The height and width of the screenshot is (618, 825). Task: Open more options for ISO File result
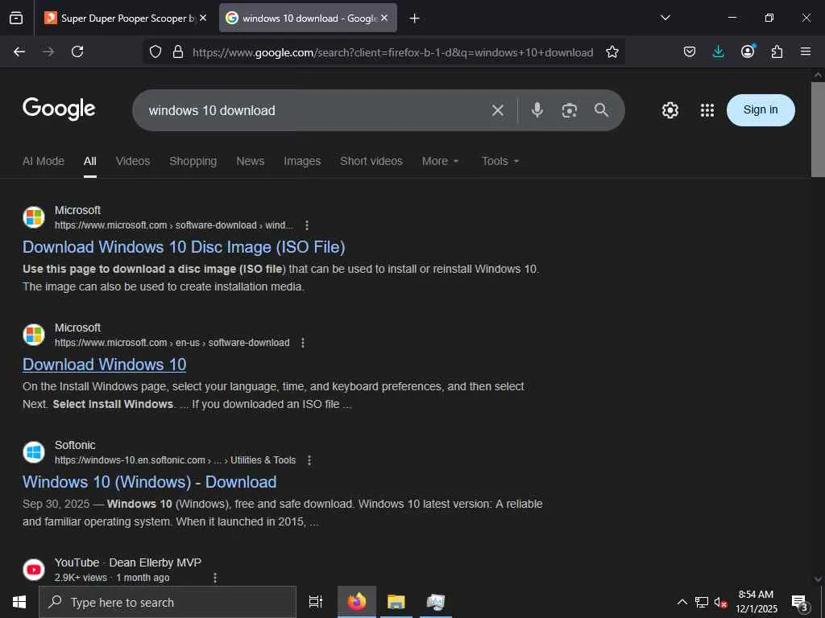(x=307, y=225)
